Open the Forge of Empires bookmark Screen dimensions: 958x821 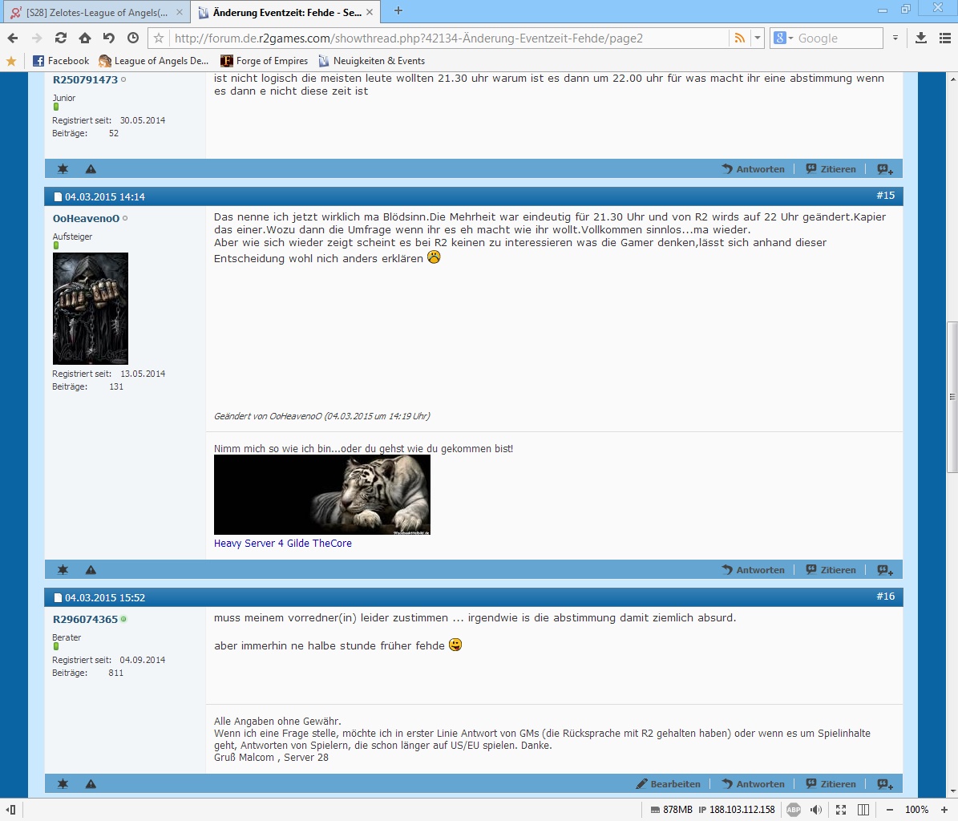[x=264, y=61]
